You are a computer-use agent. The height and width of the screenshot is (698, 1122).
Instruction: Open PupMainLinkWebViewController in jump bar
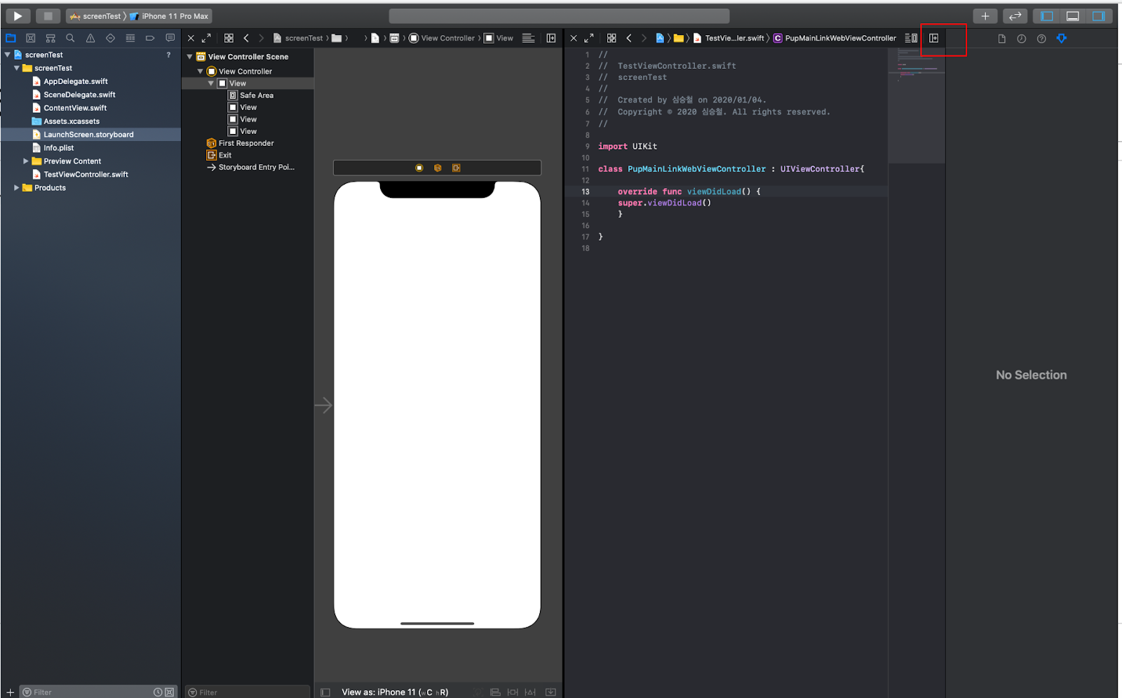coord(834,38)
